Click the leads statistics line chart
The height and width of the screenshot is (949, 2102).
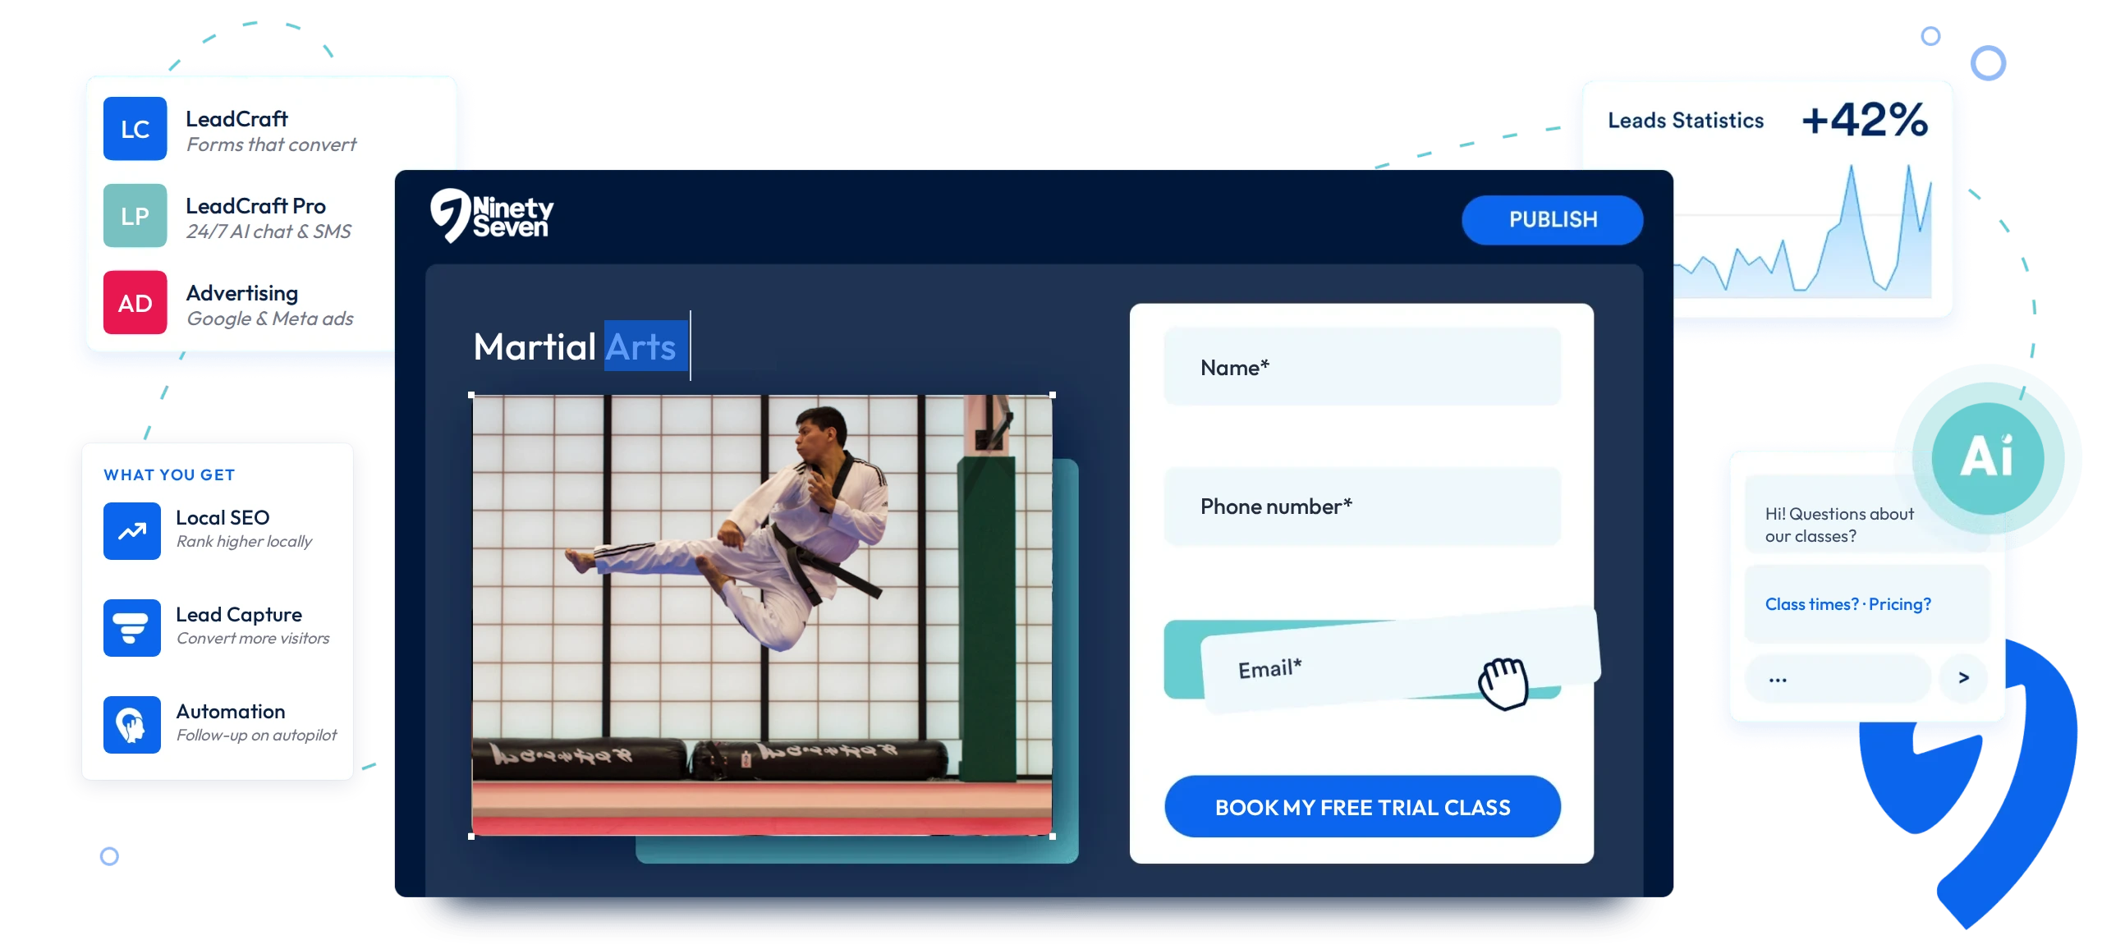point(1803,231)
